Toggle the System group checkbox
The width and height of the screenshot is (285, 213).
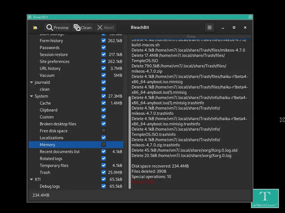pos(104,96)
